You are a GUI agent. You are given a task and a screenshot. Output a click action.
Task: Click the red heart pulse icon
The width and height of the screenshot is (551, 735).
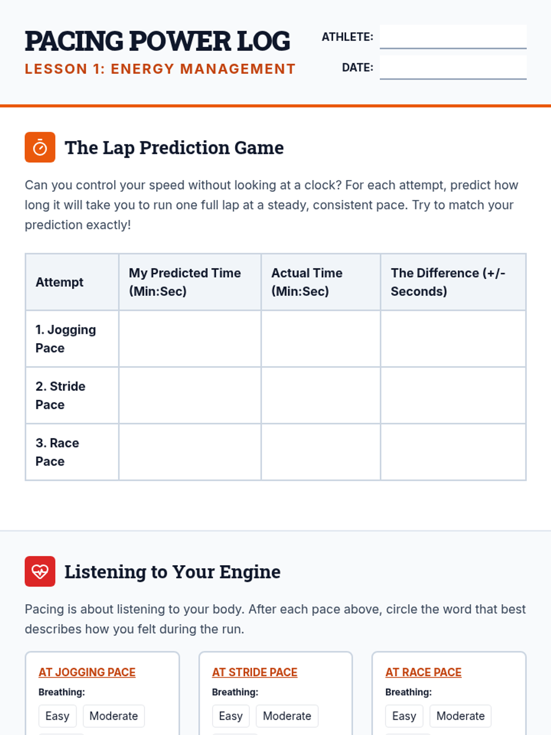[40, 571]
